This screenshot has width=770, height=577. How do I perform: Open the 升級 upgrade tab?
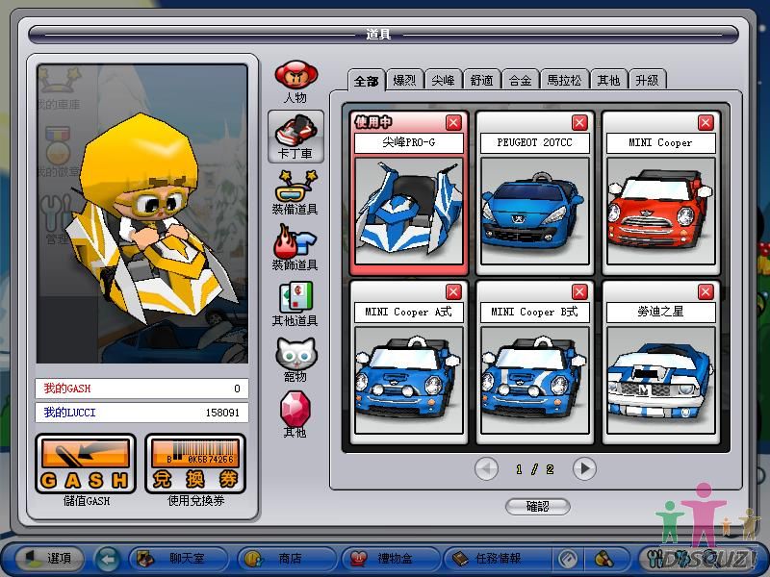coord(647,80)
